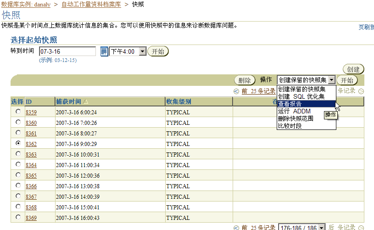Open snapshot ID 8362 link
The image size is (374, 230).
tap(31, 144)
